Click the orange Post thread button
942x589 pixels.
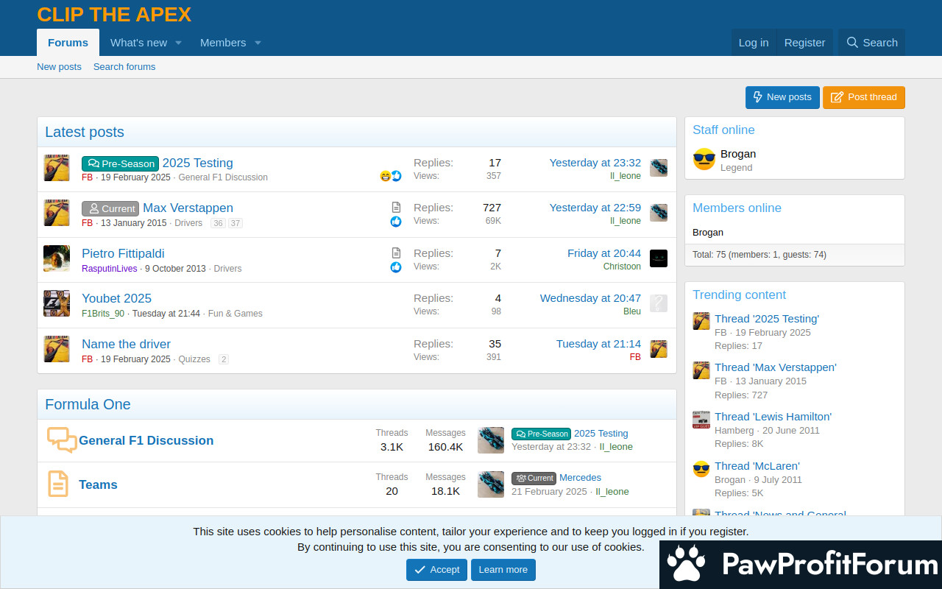click(863, 97)
